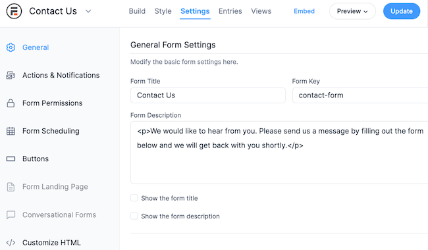Click inside the Form Description textarea
This screenshot has width=428, height=250.
(279, 153)
